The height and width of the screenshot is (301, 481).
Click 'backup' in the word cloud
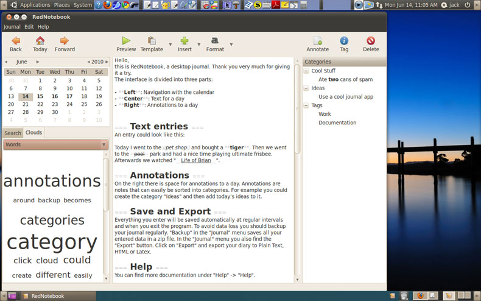tap(49, 200)
